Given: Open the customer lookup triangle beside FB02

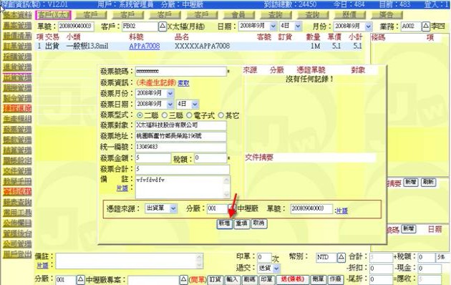Looking at the screenshot, I should (163, 26).
